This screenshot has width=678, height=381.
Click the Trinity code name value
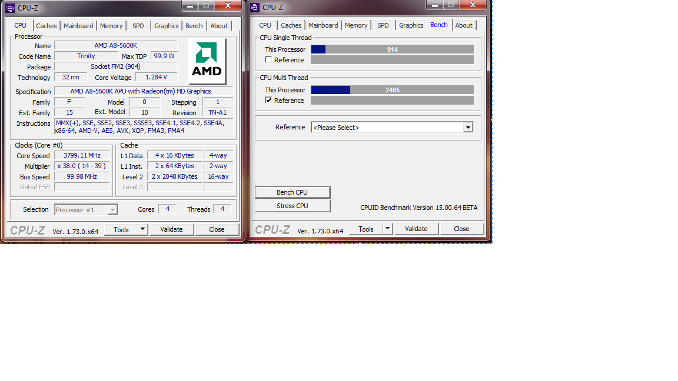tap(86, 56)
